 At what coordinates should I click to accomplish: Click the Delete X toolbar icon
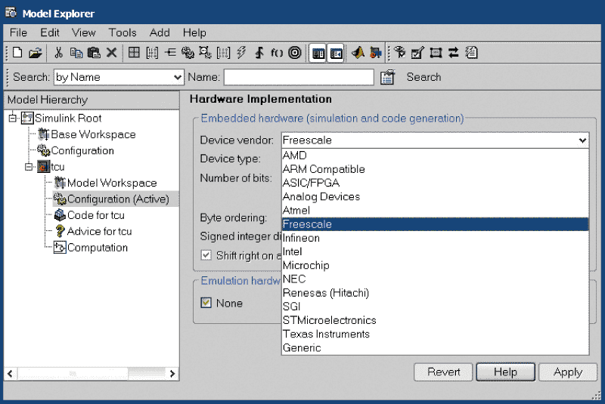[111, 53]
